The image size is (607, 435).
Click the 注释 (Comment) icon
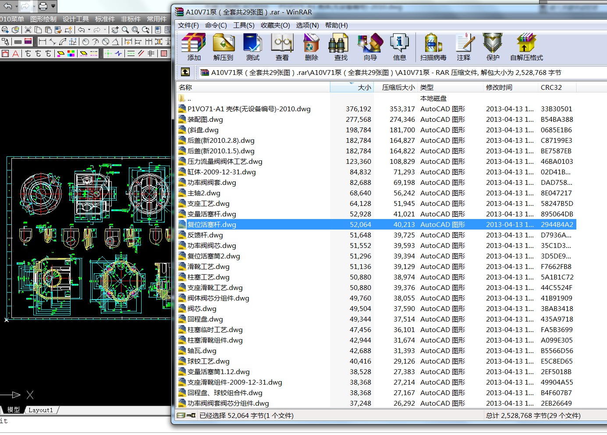464,47
